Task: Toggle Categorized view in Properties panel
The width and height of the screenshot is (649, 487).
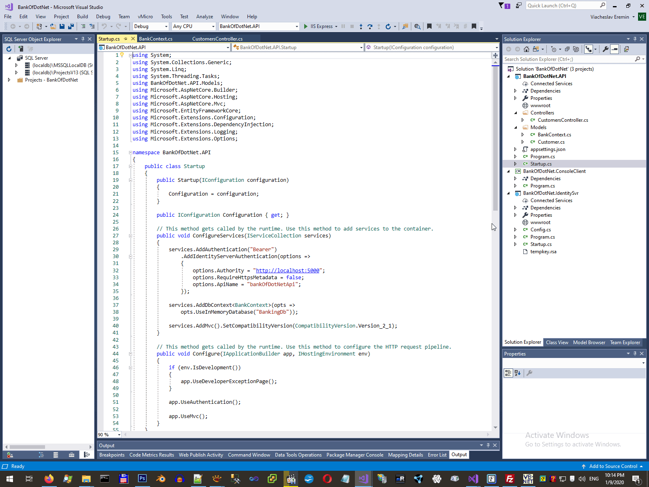Action: 508,373
